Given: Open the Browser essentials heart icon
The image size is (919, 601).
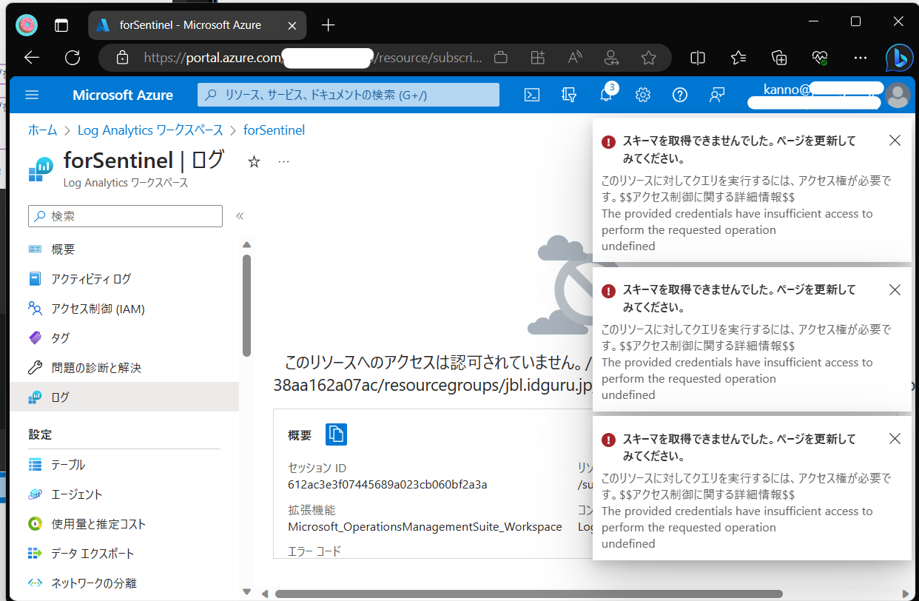Looking at the screenshot, I should coord(819,58).
